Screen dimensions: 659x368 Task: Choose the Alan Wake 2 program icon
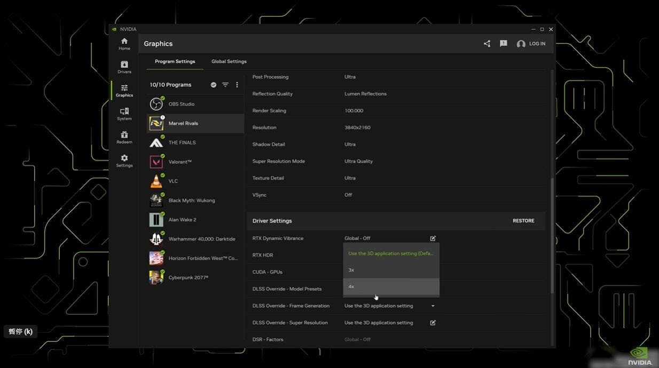point(156,220)
